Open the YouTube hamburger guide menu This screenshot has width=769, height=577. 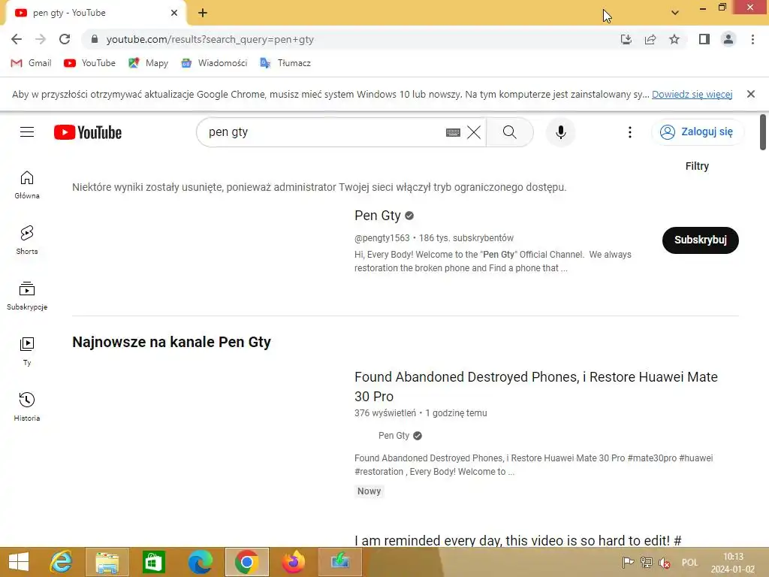(27, 132)
